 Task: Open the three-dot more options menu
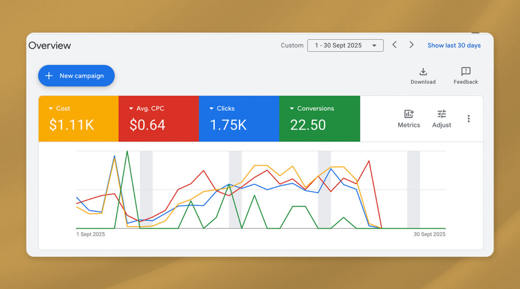tap(468, 118)
